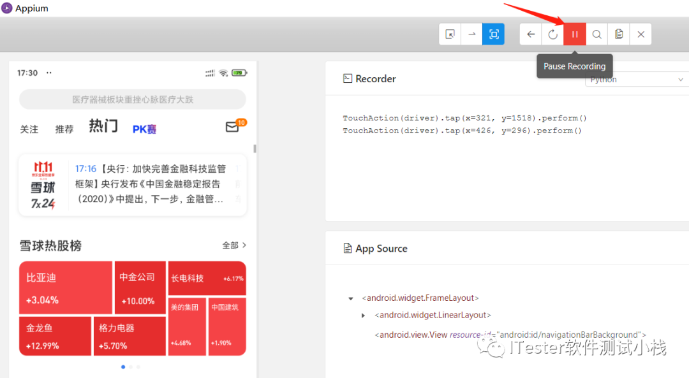Viewport: 689px width, 378px height.
Task: Click the first carousel page dot
Action: click(x=123, y=367)
